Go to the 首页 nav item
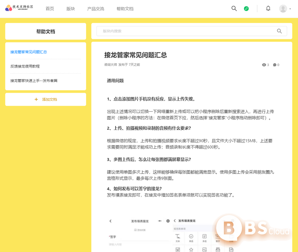This screenshot has height=252, width=298. click(50, 9)
